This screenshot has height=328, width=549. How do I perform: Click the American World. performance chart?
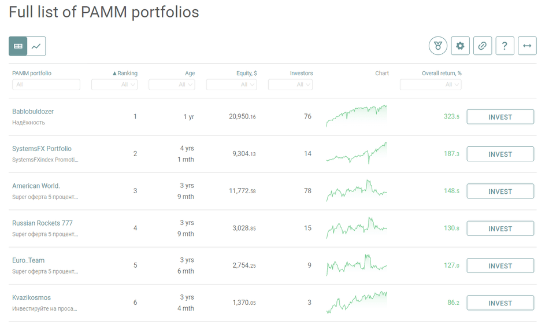[357, 191]
